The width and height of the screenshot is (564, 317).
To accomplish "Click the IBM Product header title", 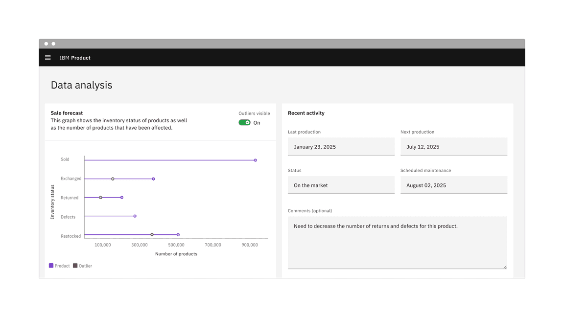I will (x=75, y=58).
